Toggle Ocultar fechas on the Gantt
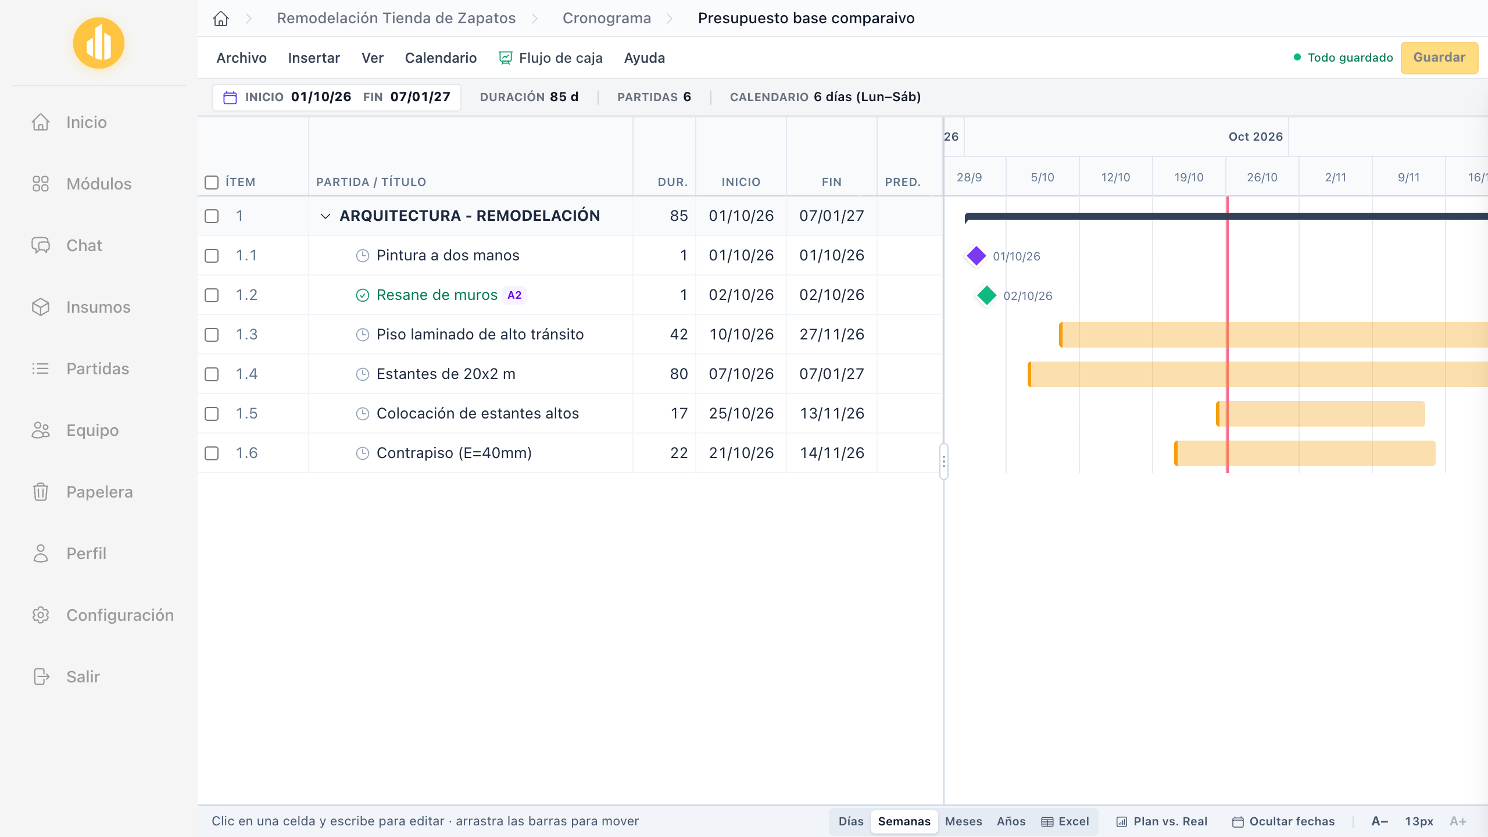Viewport: 1488px width, 837px height. pos(1283,821)
